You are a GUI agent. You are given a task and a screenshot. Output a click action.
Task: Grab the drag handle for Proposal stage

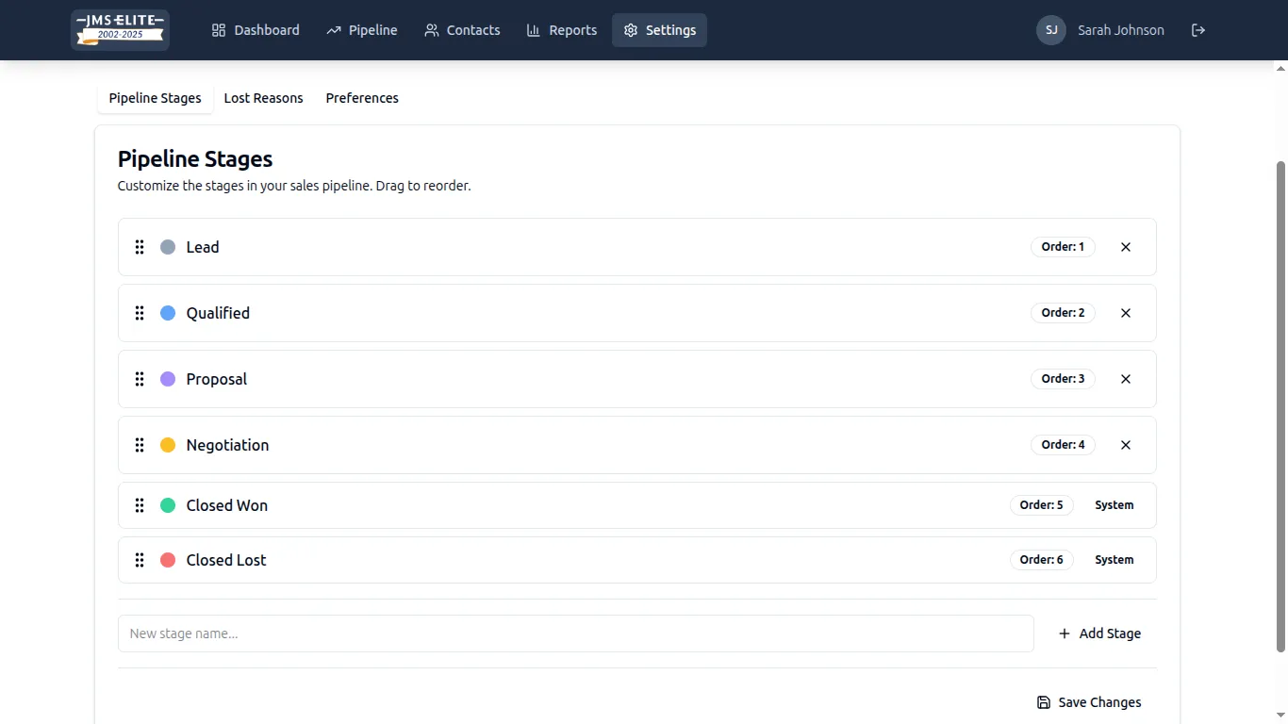click(x=140, y=379)
